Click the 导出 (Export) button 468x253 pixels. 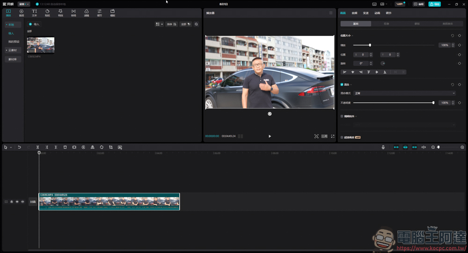click(434, 4)
